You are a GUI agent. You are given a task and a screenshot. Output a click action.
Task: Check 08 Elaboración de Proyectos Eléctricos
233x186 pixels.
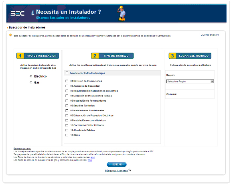coord(67,115)
